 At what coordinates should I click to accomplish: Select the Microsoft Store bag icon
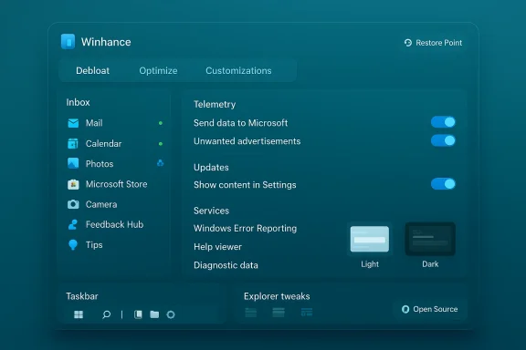coord(73,184)
